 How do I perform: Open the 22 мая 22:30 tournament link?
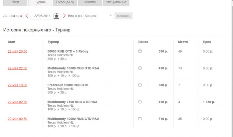tap(18, 68)
